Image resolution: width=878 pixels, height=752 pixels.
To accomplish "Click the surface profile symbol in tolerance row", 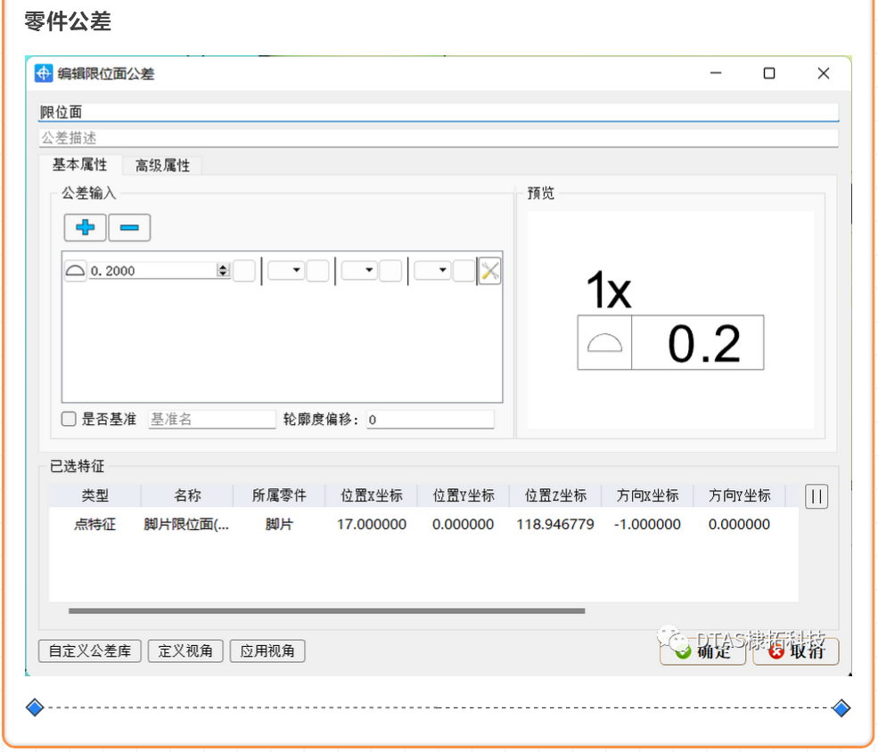I will click(75, 270).
